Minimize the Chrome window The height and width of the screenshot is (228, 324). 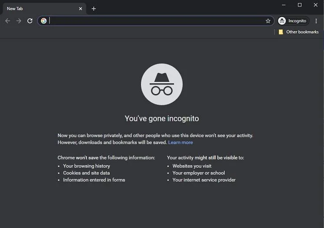point(284,5)
